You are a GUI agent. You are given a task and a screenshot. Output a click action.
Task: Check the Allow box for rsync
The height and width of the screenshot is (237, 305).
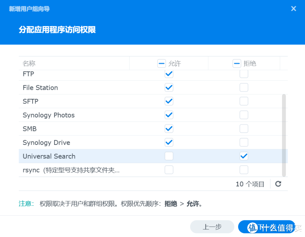[169, 170]
